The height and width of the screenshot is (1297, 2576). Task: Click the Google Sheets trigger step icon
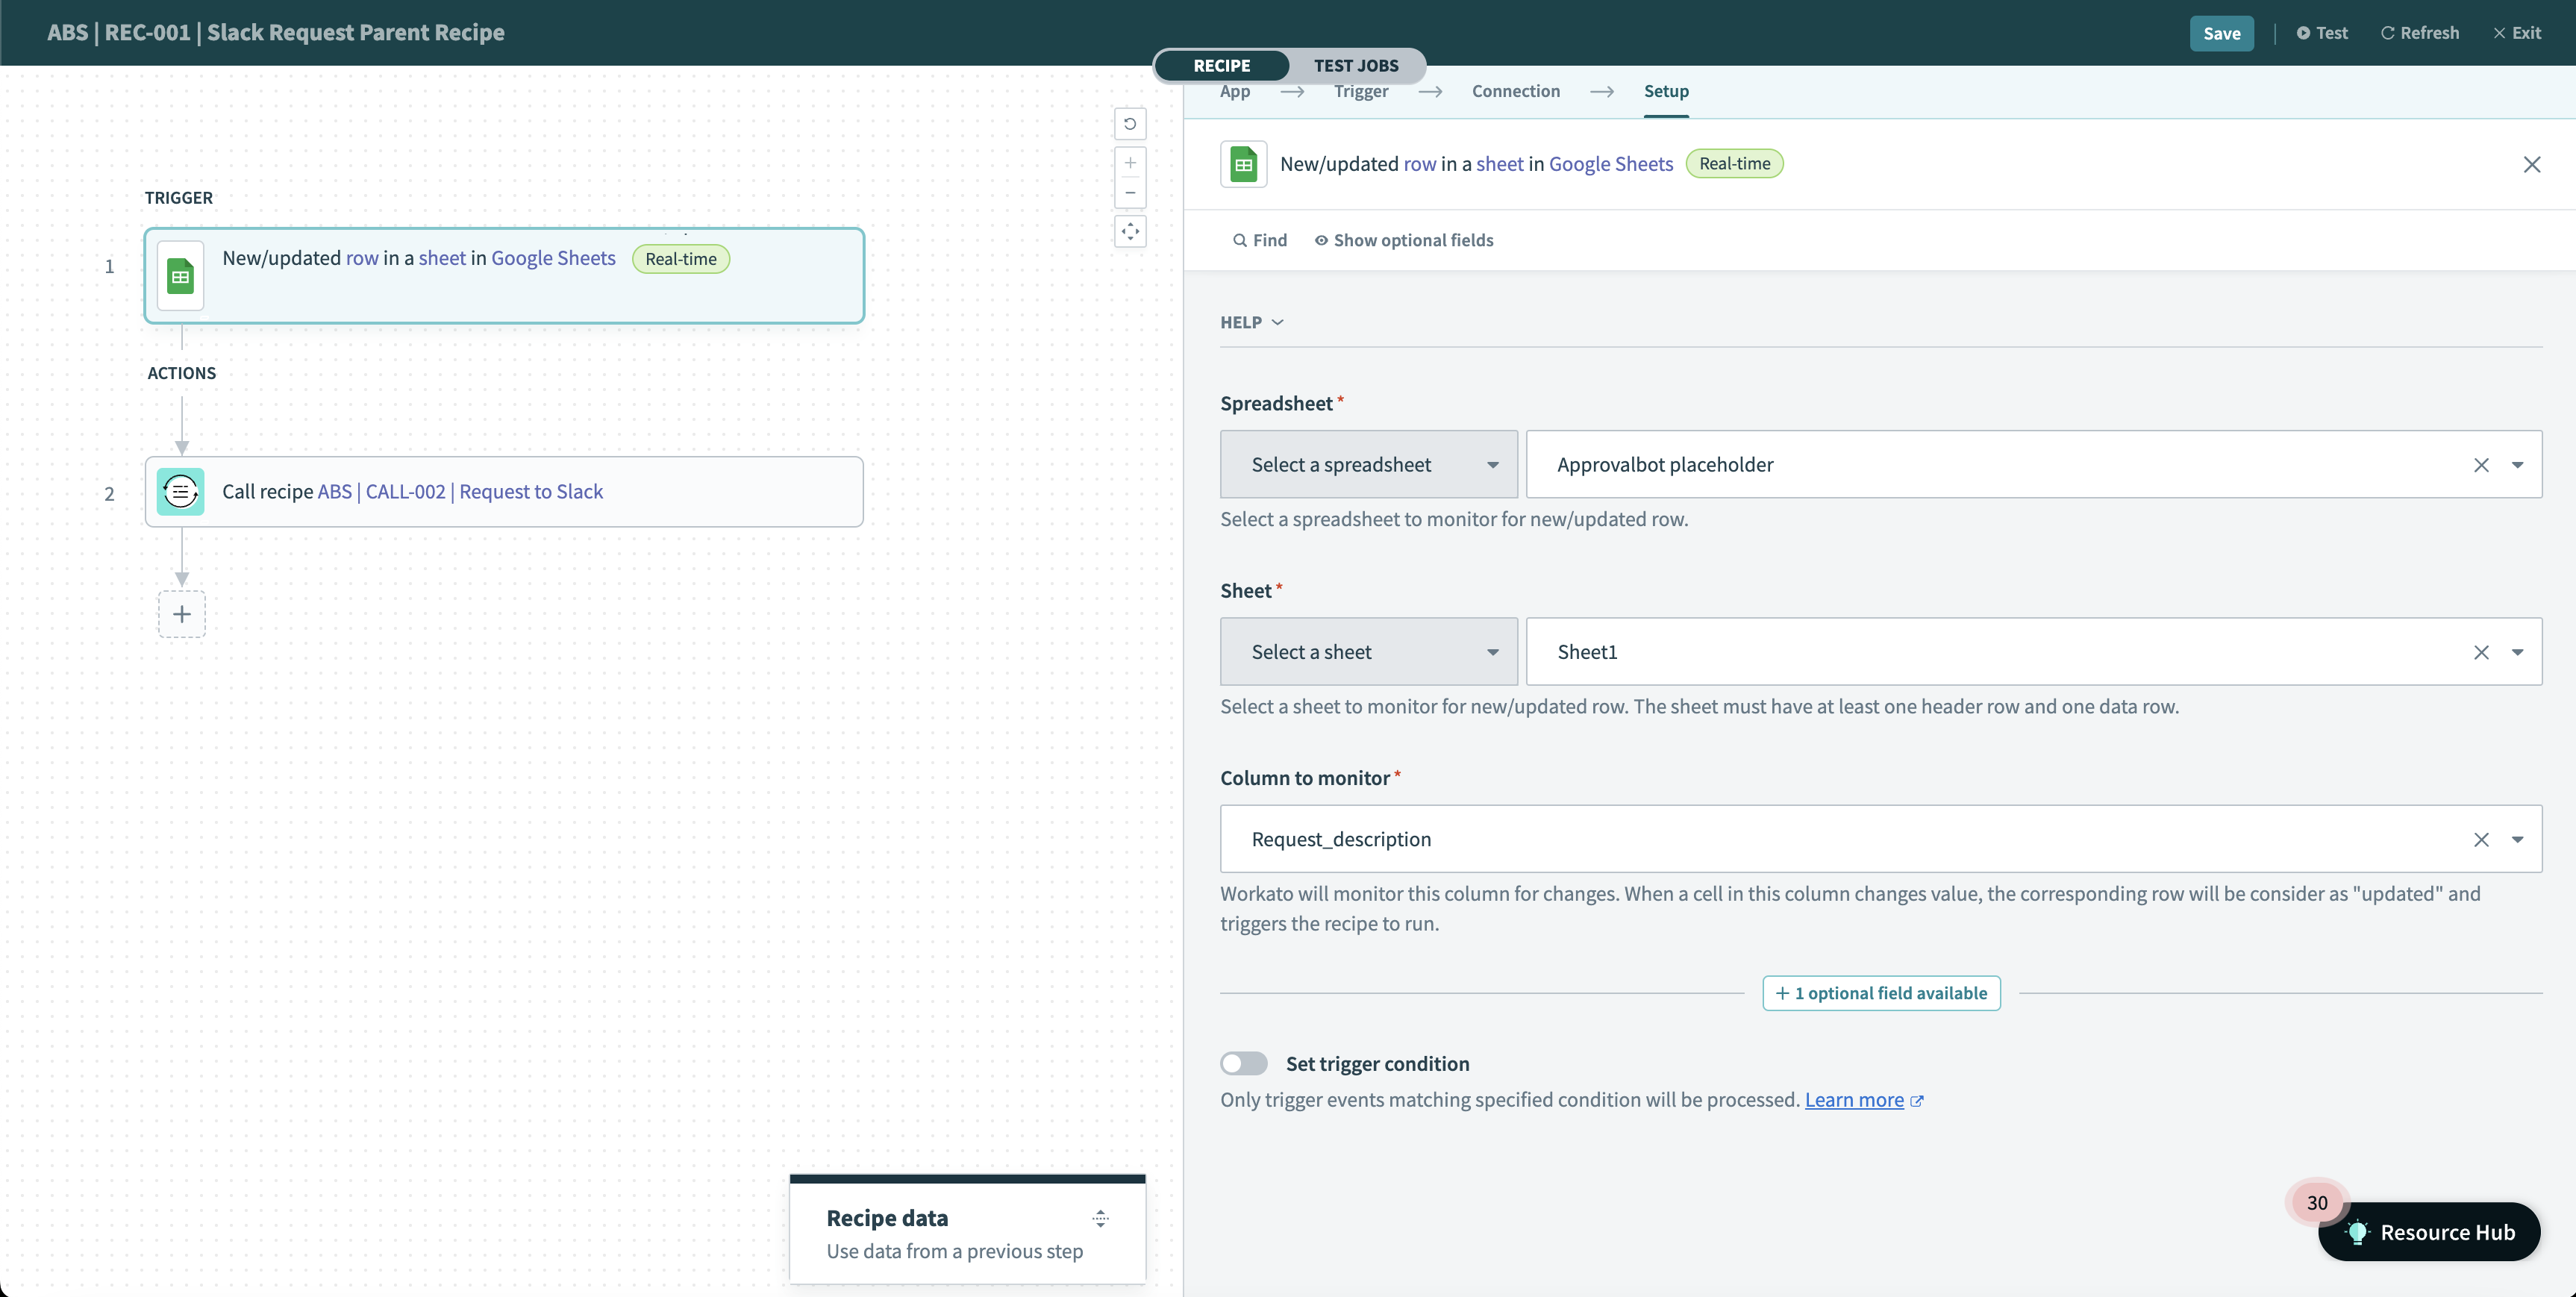click(181, 276)
